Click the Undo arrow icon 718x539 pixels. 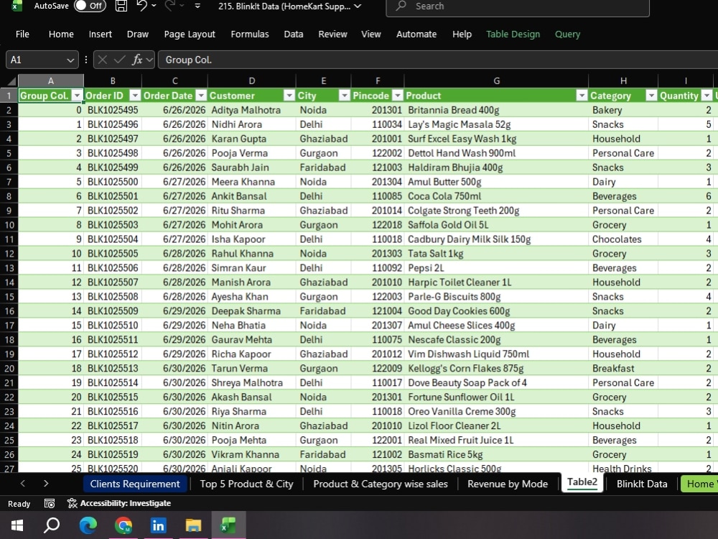pyautogui.click(x=142, y=6)
